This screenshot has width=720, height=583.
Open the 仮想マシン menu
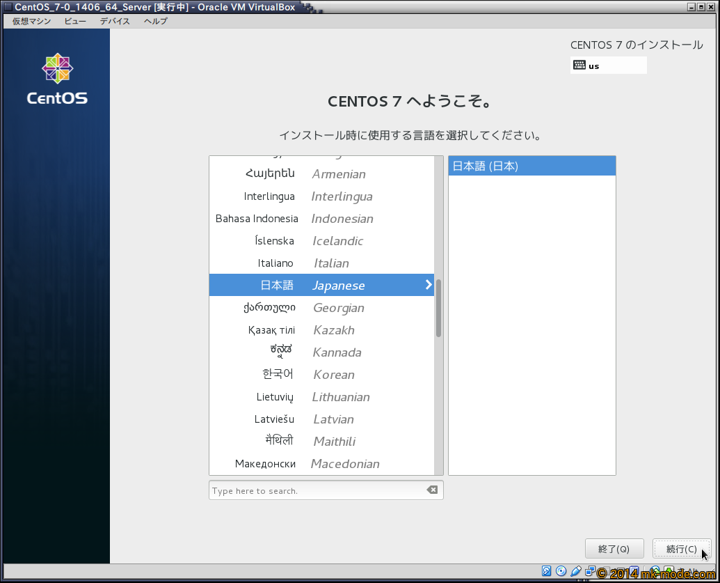(x=31, y=21)
